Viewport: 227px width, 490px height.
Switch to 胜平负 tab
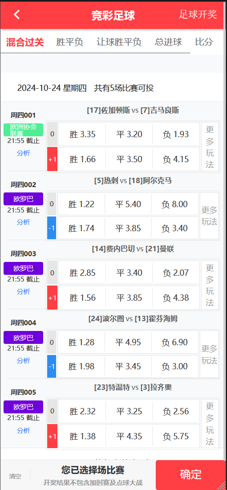[69, 42]
